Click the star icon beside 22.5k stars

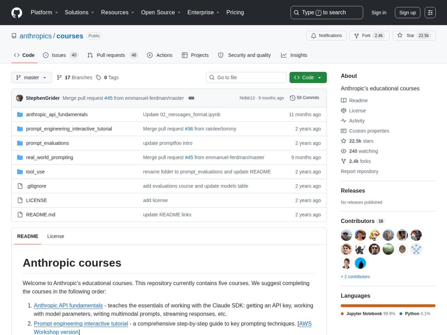tap(343, 141)
